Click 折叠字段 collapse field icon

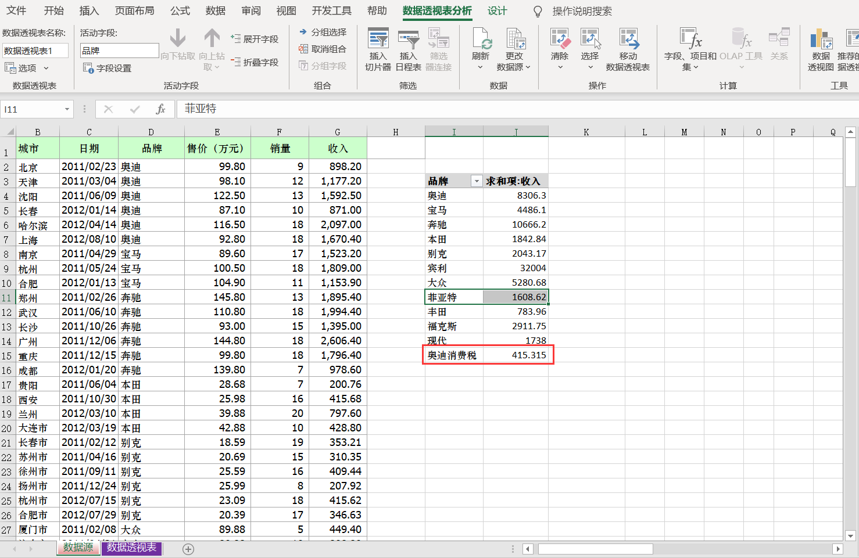[235, 62]
